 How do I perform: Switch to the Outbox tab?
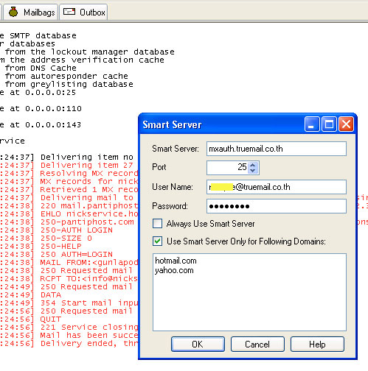tap(83, 12)
